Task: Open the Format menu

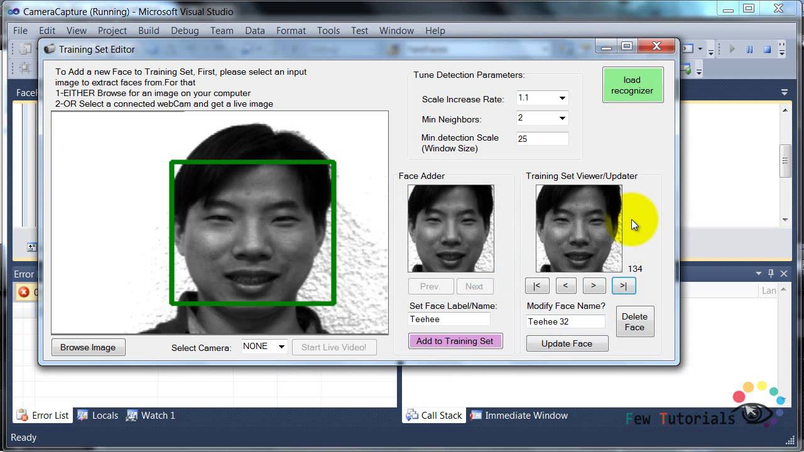Action: pyautogui.click(x=291, y=30)
